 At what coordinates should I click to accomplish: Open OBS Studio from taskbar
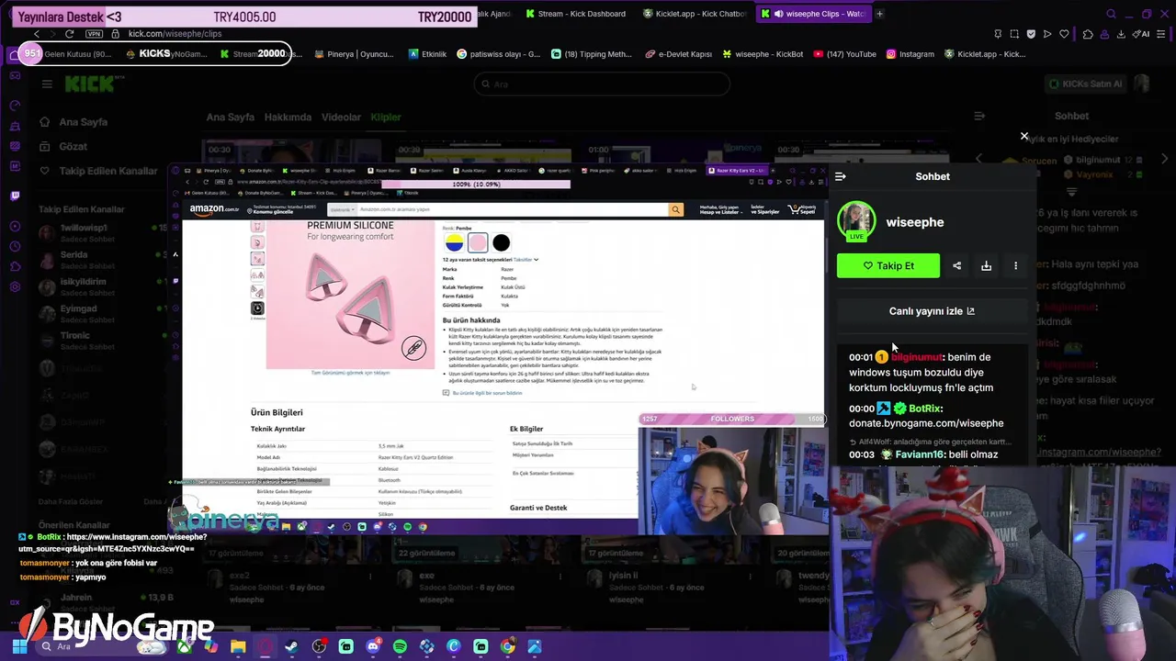pyautogui.click(x=319, y=647)
